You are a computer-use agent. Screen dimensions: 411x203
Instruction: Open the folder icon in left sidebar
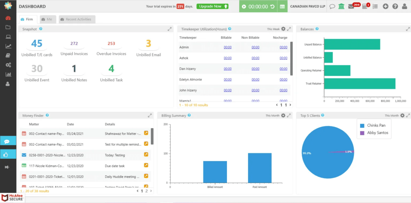[8, 27]
